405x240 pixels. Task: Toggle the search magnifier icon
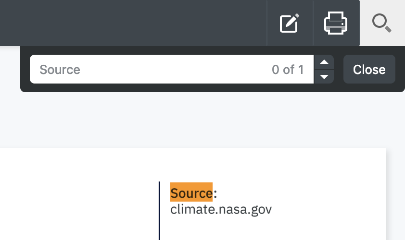click(x=382, y=23)
